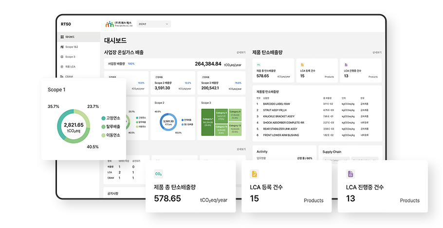Click Category 4 block in Scope 3 treemap
Screen dimensions: 443x228
pyautogui.click(x=221, y=116)
